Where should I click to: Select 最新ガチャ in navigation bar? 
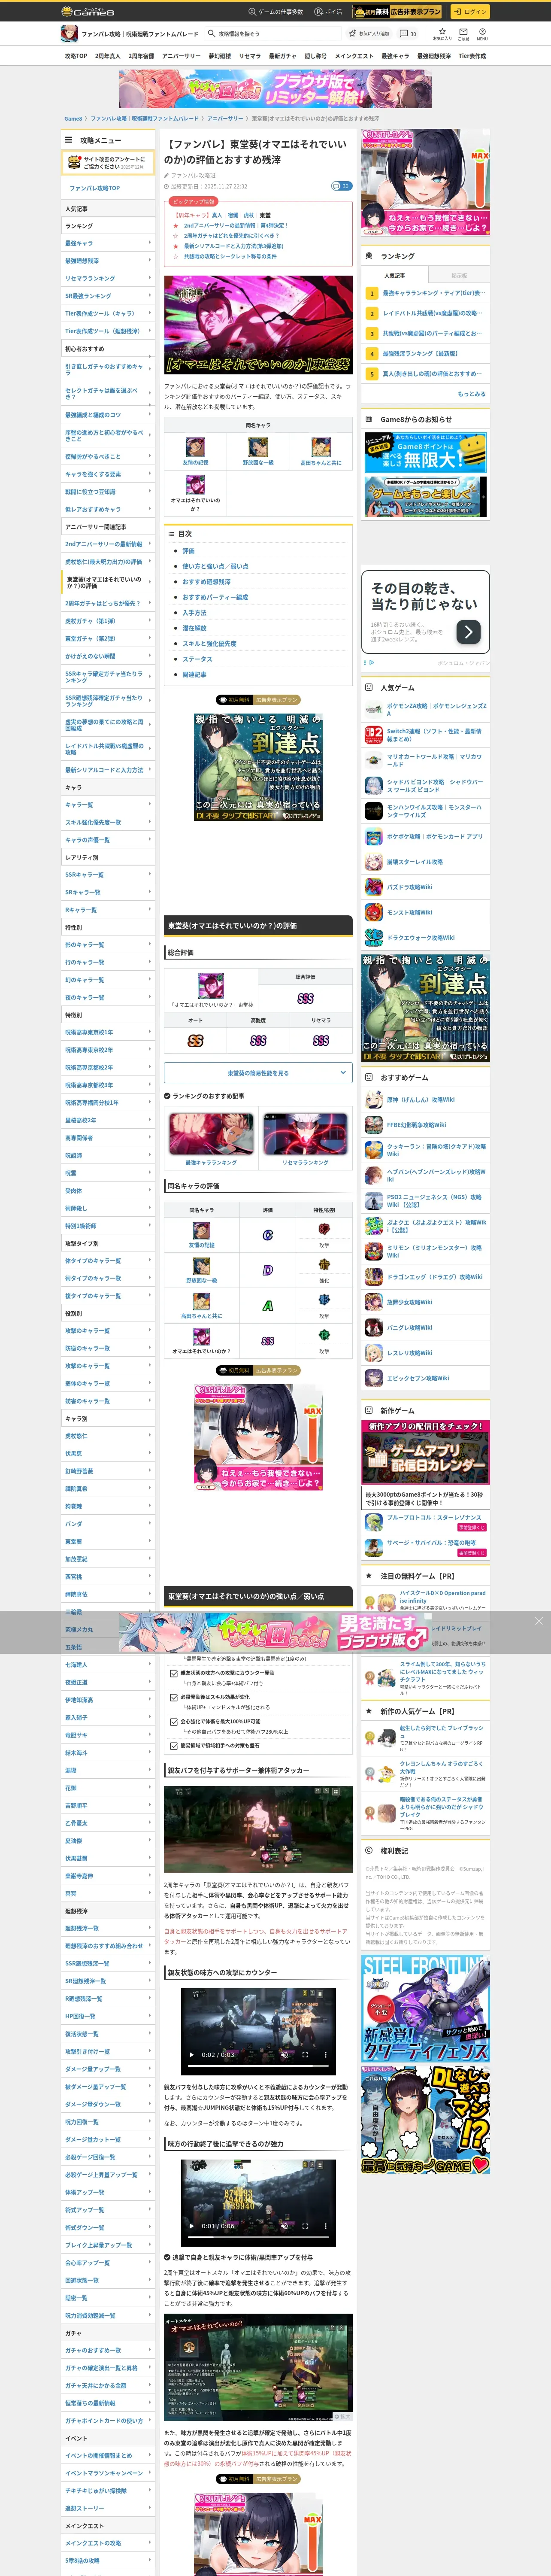click(x=282, y=56)
